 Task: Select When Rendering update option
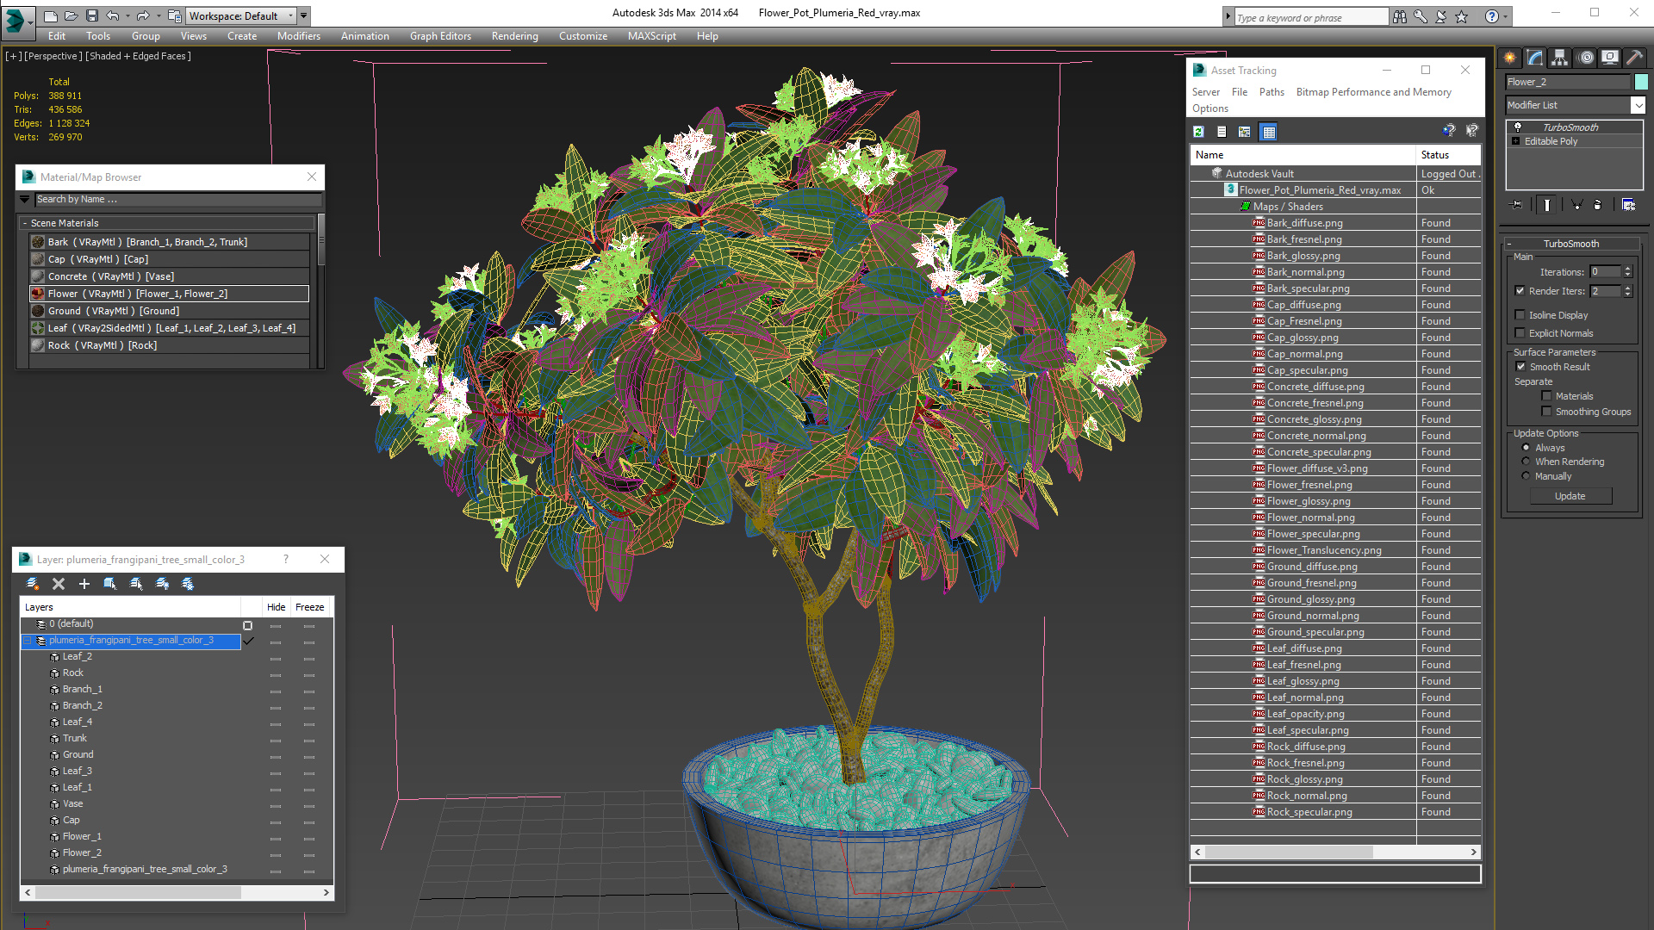[1527, 462]
